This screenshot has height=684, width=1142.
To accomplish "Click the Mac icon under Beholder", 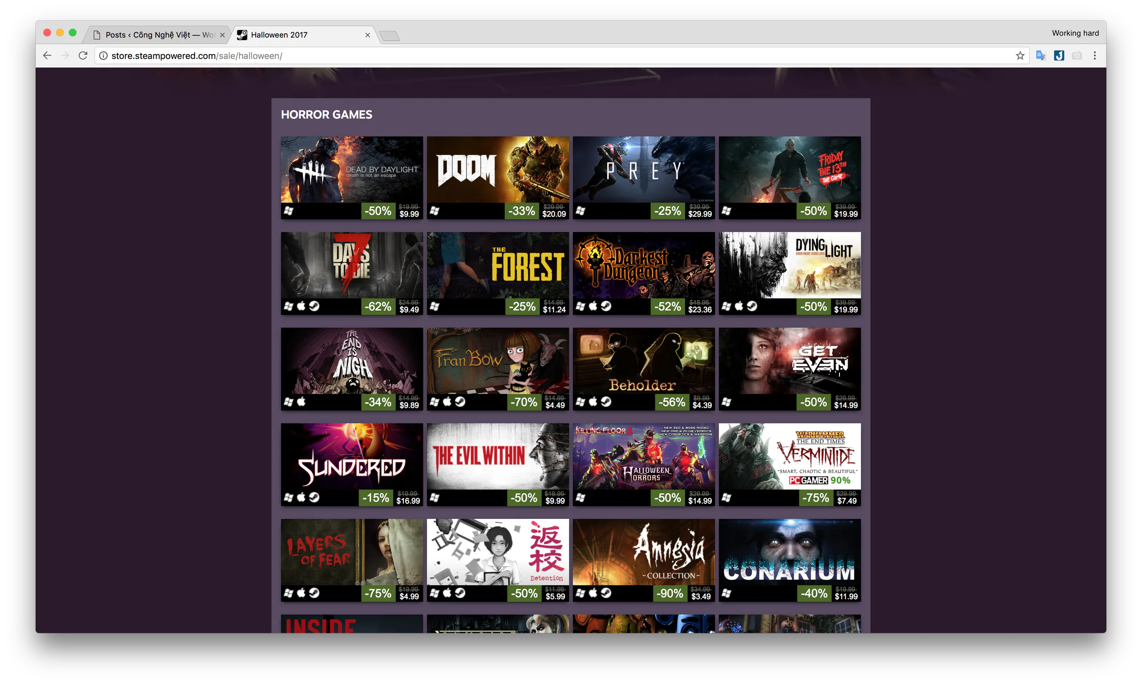I will pyautogui.click(x=593, y=402).
